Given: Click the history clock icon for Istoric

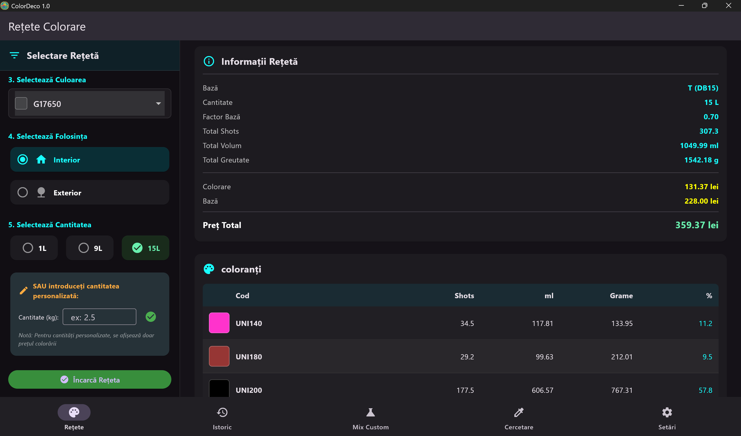Looking at the screenshot, I should coord(222,412).
